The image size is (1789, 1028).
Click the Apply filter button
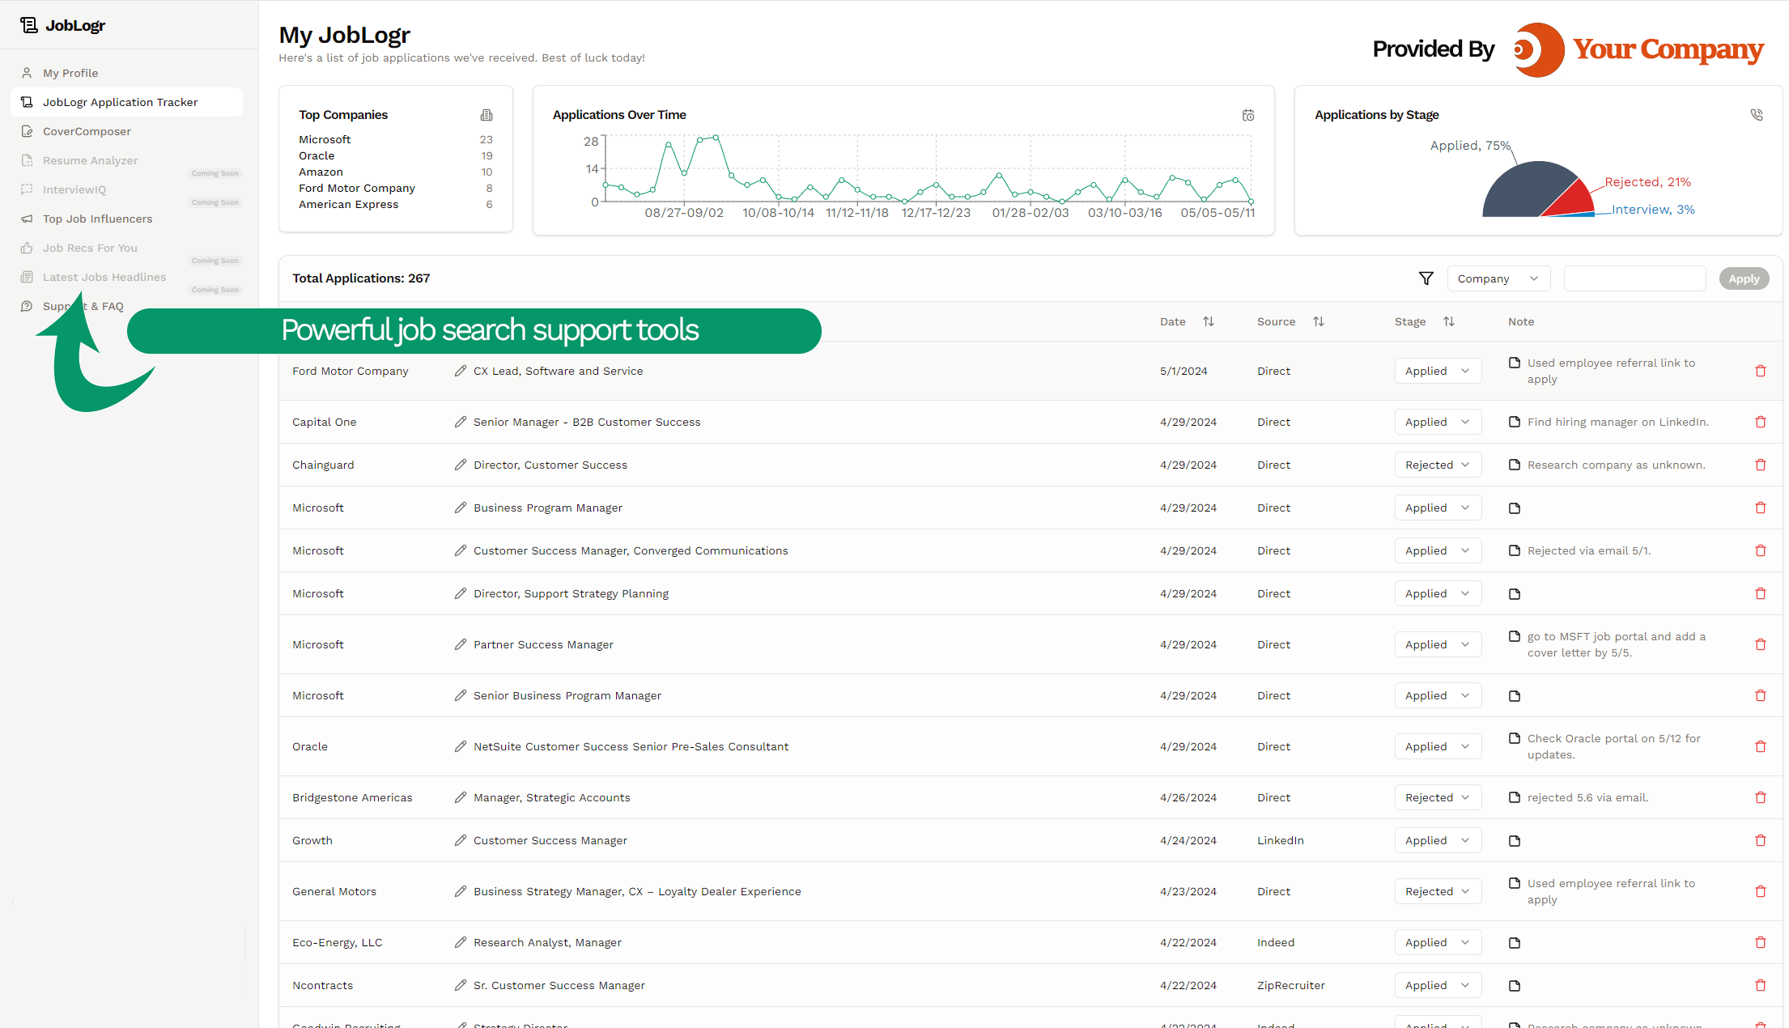[1744, 278]
